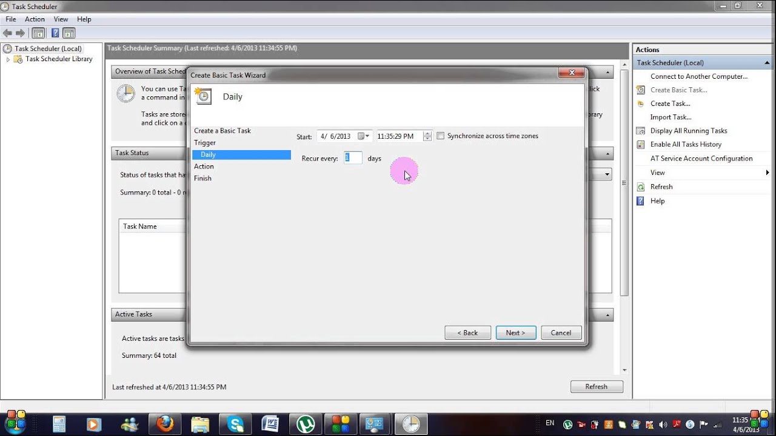Enable Synchronize across time zones checkbox
This screenshot has width=776, height=436.
[441, 136]
